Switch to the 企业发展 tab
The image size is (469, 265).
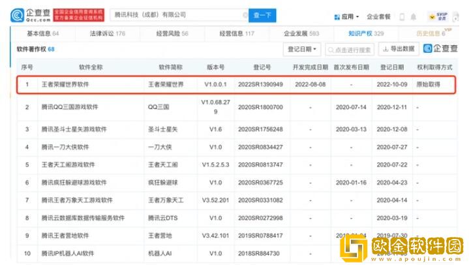click(x=301, y=33)
